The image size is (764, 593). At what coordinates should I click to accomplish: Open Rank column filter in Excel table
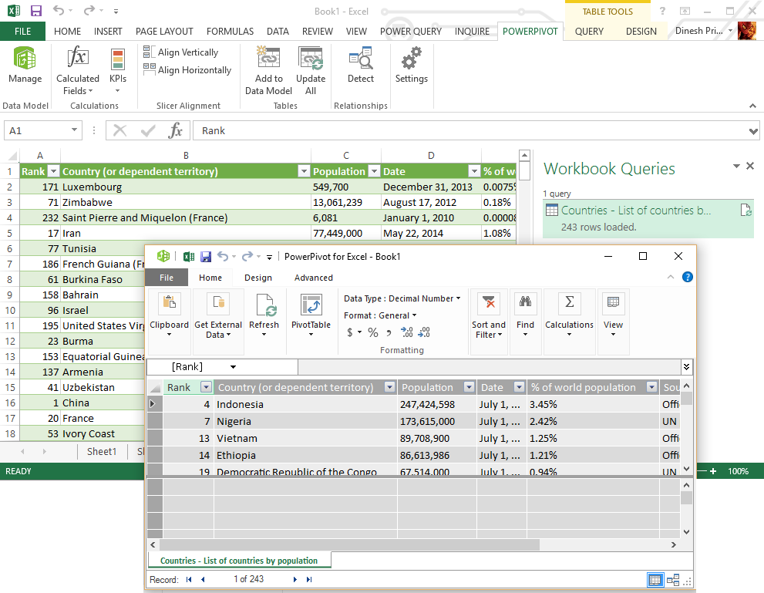[x=54, y=171]
